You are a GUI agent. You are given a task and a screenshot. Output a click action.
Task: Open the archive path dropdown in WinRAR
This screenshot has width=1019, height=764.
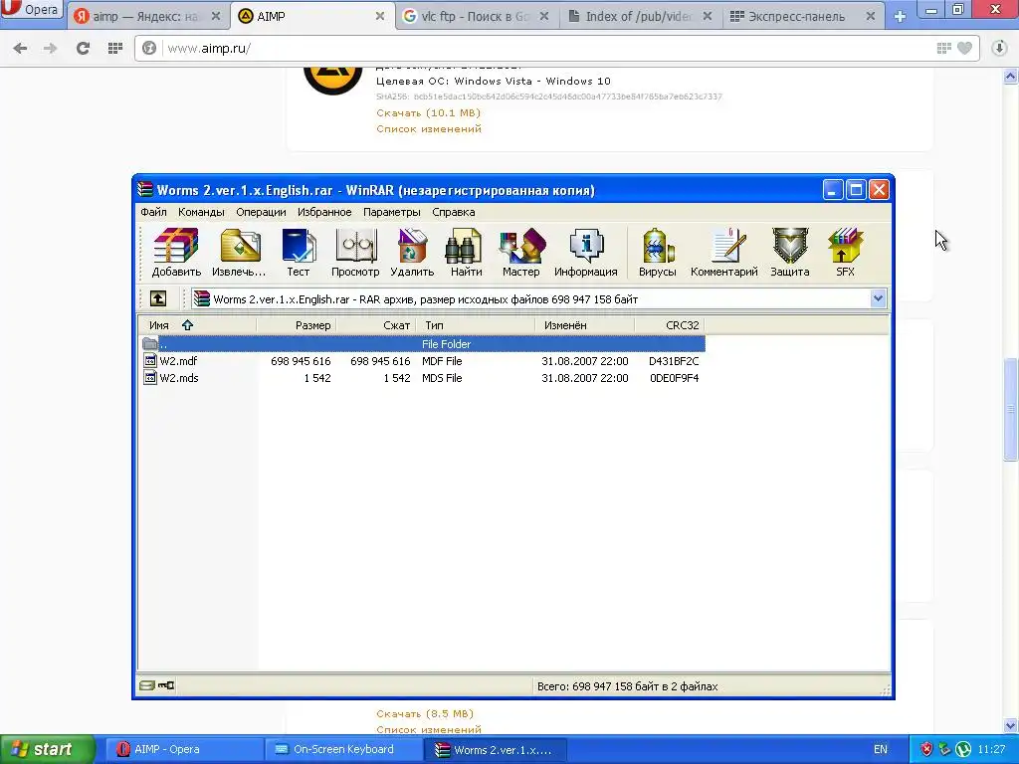pos(878,298)
